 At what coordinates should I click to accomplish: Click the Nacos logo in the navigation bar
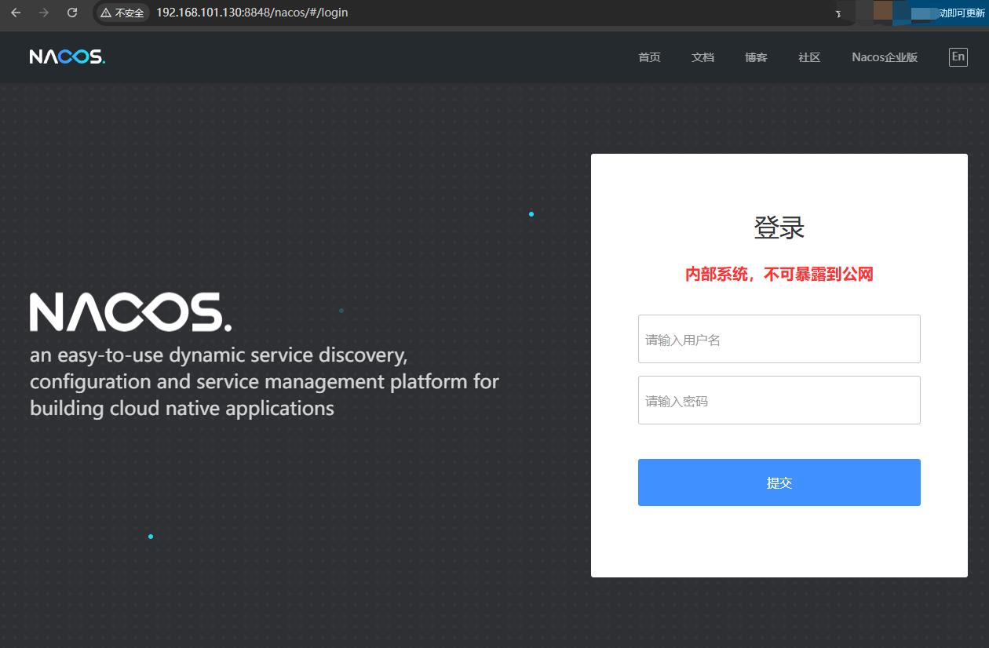tap(68, 56)
